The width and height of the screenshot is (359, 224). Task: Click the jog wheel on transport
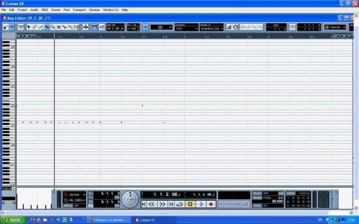pyautogui.click(x=130, y=199)
